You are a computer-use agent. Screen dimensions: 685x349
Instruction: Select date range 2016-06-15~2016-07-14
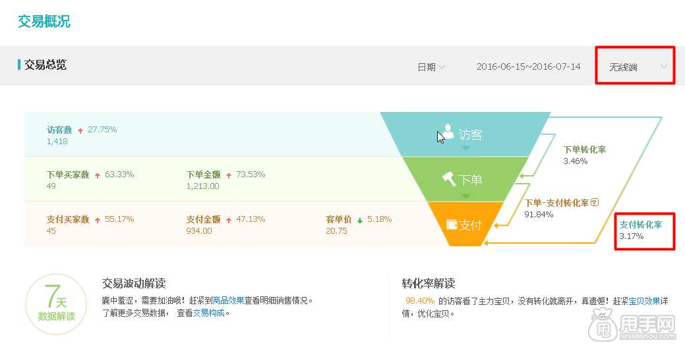tap(528, 67)
